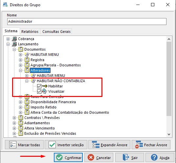
Task: Select the Adiantamentos tree label
Action: point(37,123)
